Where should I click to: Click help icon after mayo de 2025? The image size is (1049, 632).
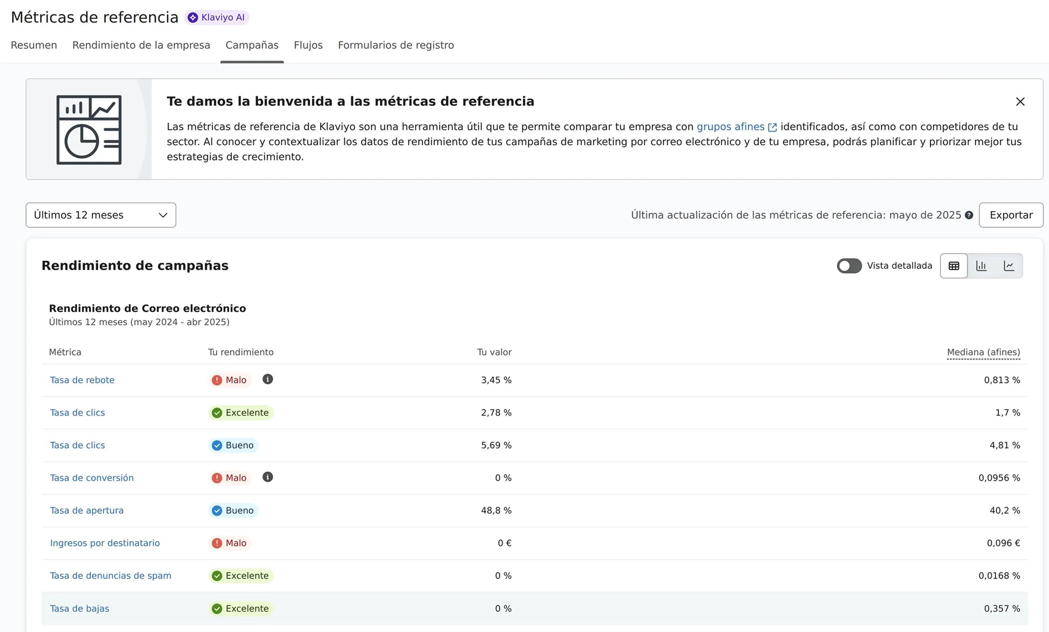[x=969, y=215]
